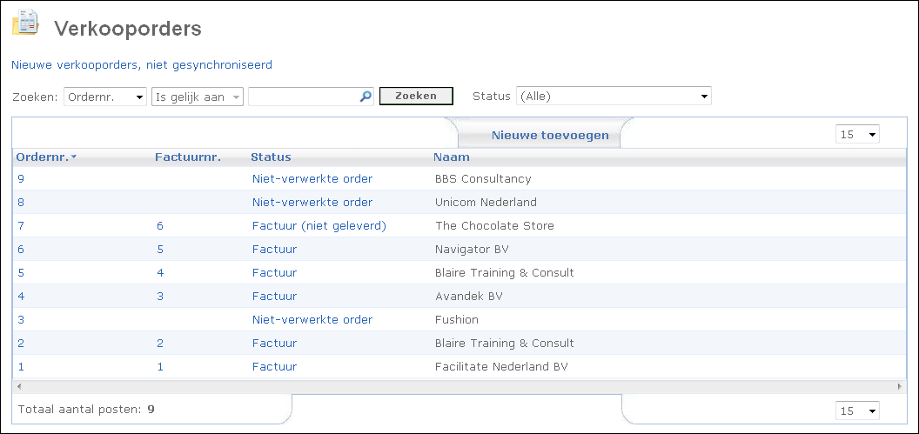The height and width of the screenshot is (434, 919).
Task: Click the Zoeken button
Action: (416, 96)
